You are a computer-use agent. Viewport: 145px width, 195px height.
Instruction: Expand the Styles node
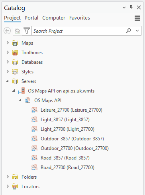8,71
